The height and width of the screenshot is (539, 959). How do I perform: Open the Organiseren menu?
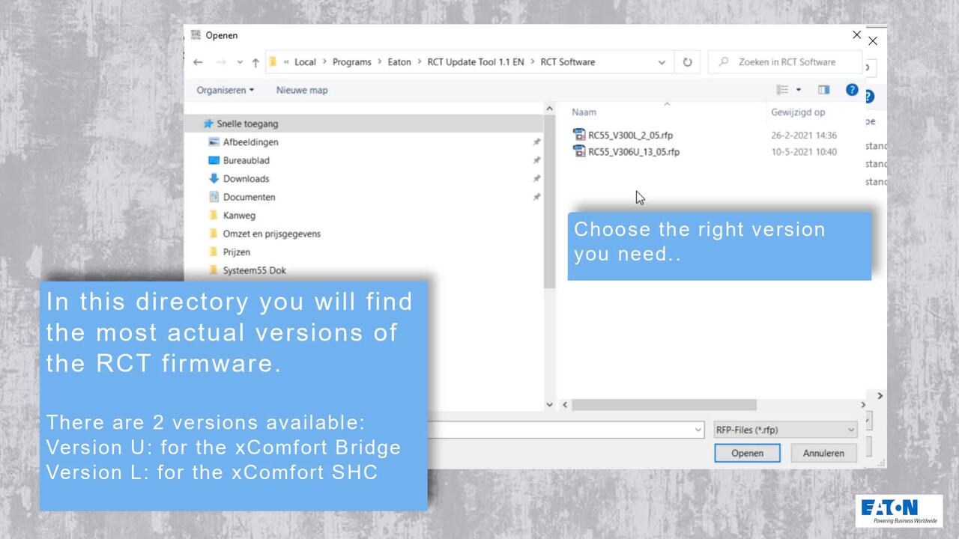coord(226,90)
